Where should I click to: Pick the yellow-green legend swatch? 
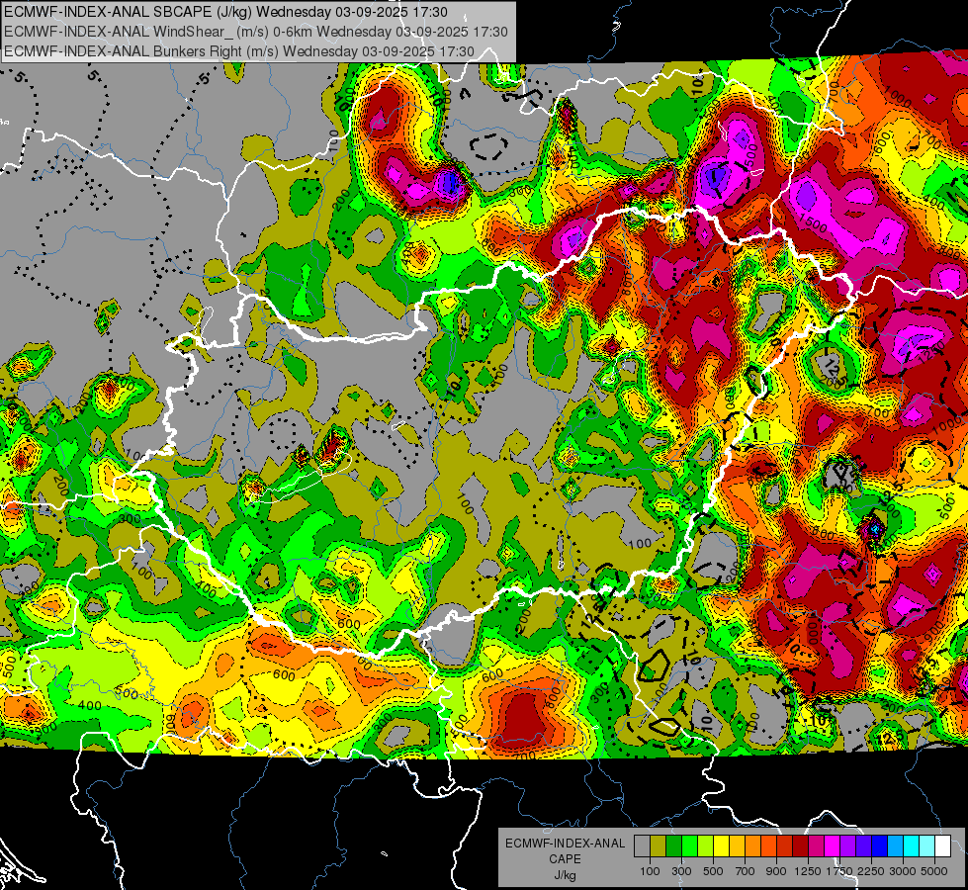pos(705,846)
